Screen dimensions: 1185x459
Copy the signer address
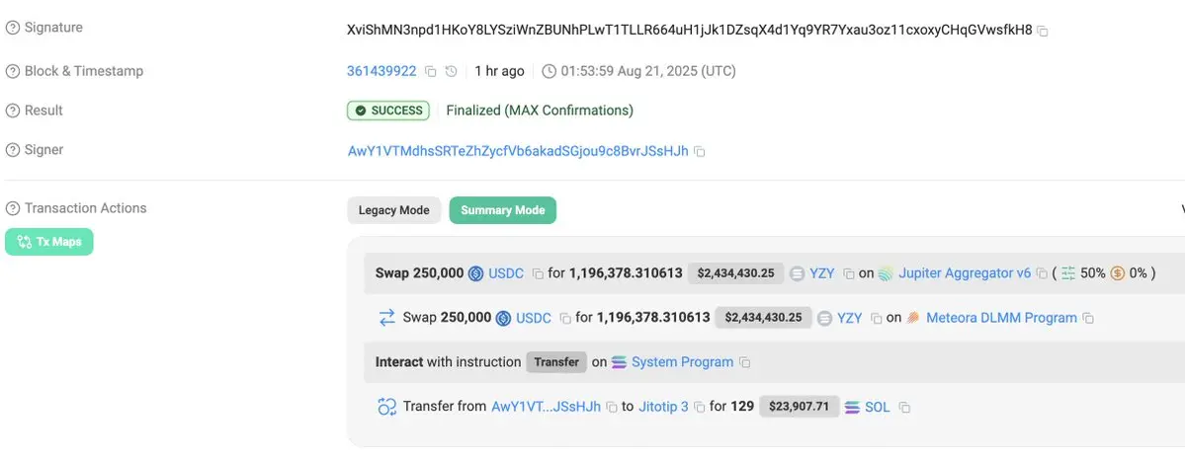coord(700,152)
